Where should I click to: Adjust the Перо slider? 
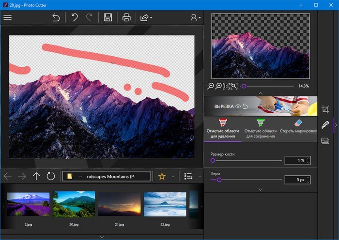(x=246, y=180)
